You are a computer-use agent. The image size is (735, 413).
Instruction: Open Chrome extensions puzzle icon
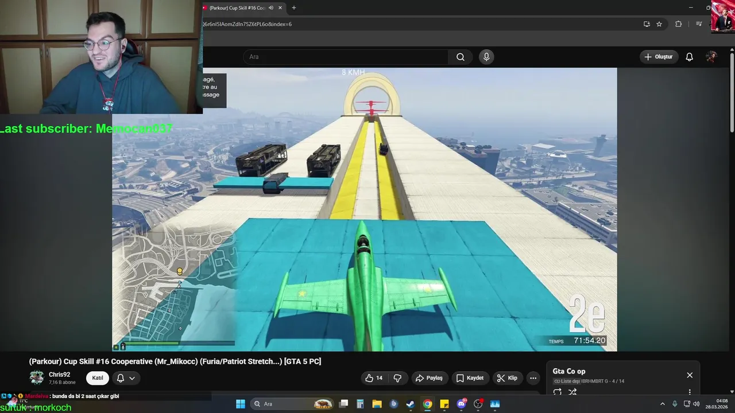(x=678, y=24)
